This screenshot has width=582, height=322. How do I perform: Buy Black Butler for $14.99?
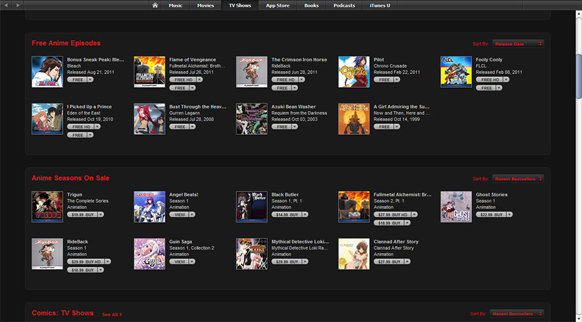point(286,214)
